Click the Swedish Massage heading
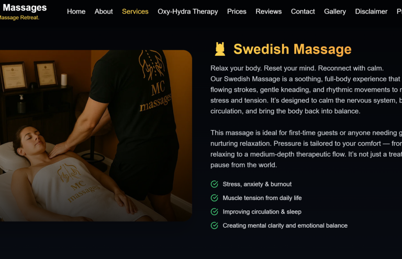The width and height of the screenshot is (402, 259). pyautogui.click(x=292, y=49)
